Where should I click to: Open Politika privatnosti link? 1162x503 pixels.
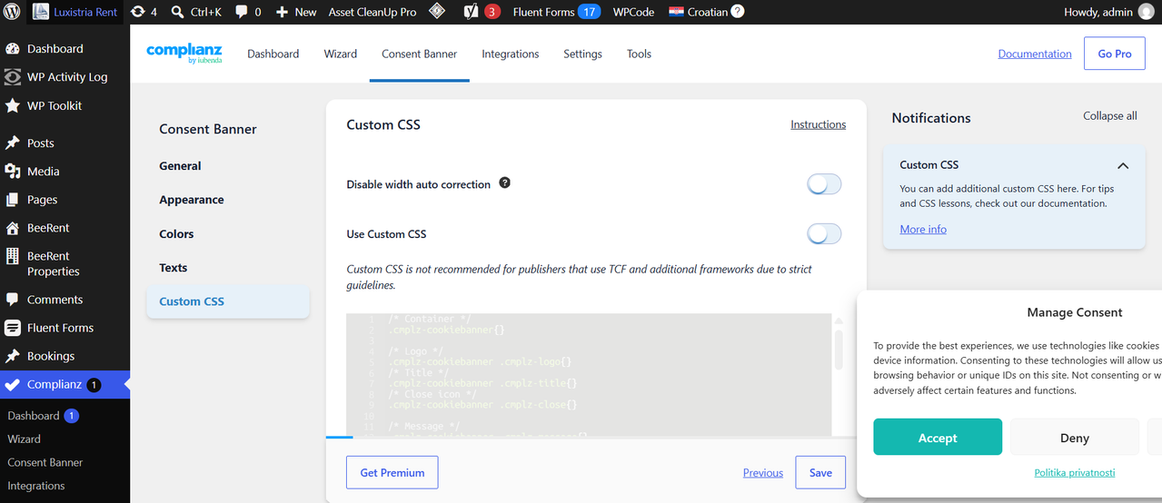1074,472
